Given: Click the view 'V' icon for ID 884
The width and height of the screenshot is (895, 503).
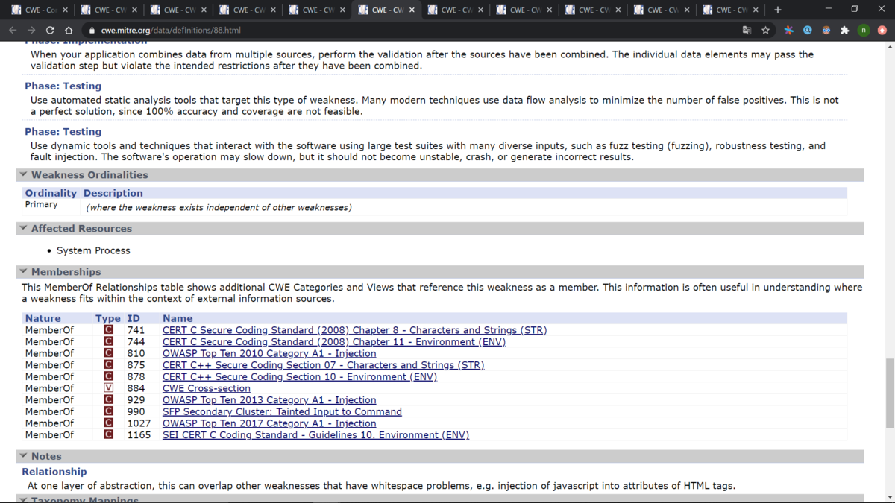Looking at the screenshot, I should (108, 388).
